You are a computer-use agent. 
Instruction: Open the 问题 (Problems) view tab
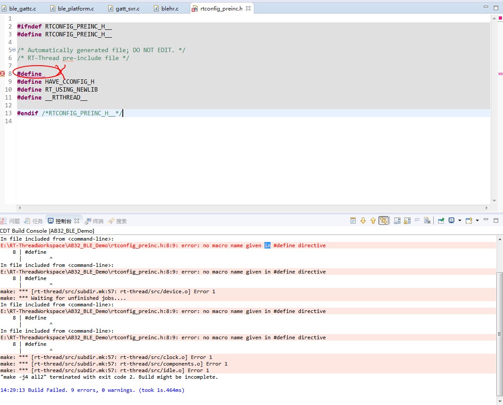coord(11,221)
